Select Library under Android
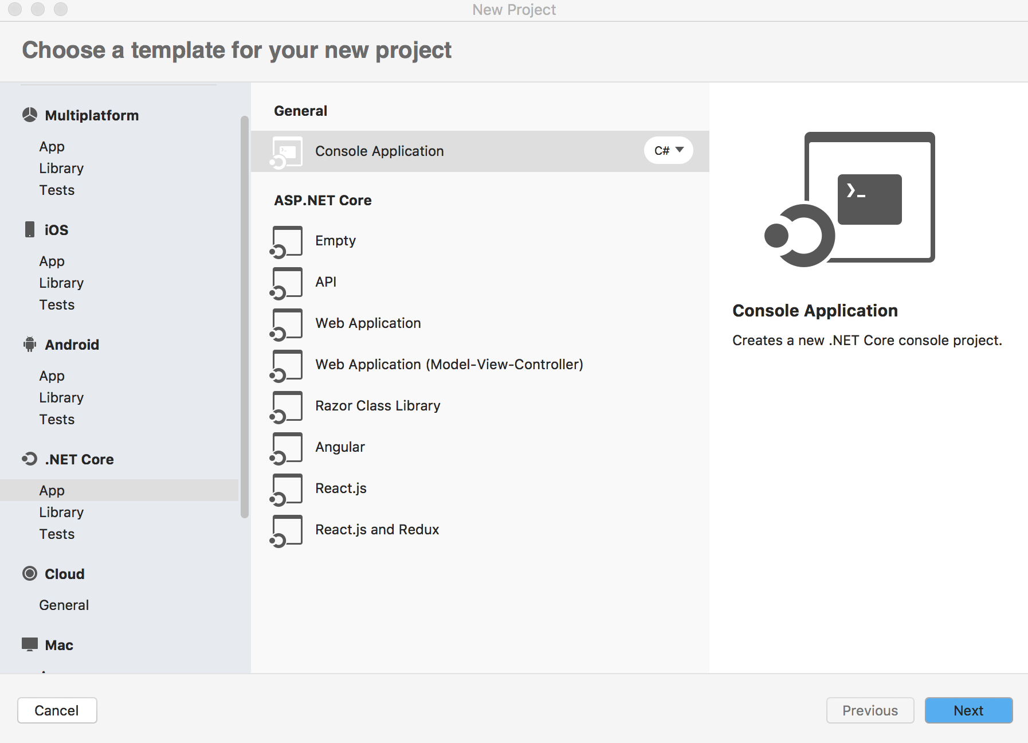Screen dimensions: 1028x743 [61, 397]
